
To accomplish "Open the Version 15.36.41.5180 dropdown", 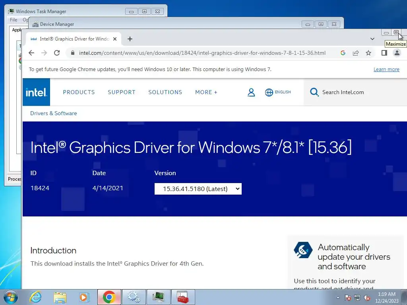I will click(198, 189).
